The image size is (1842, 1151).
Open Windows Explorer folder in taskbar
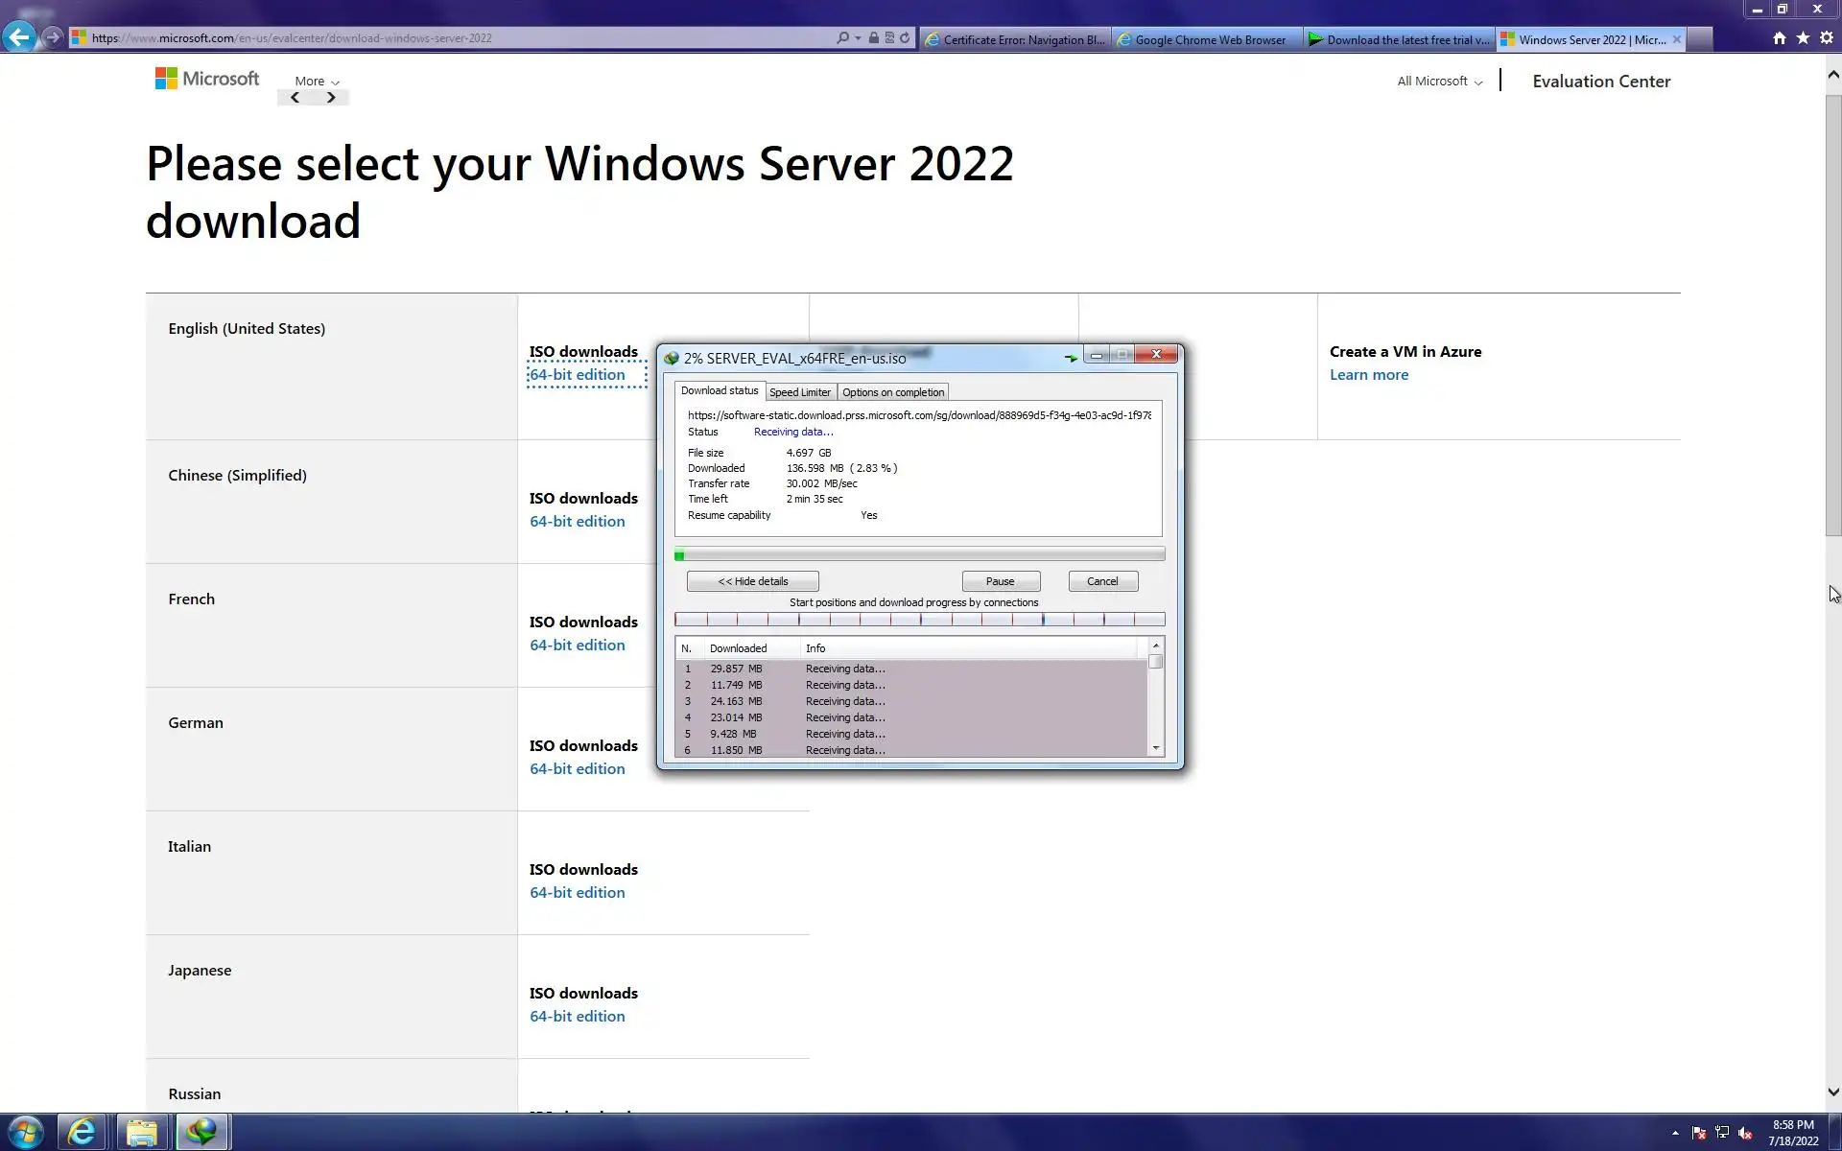pyautogui.click(x=142, y=1132)
